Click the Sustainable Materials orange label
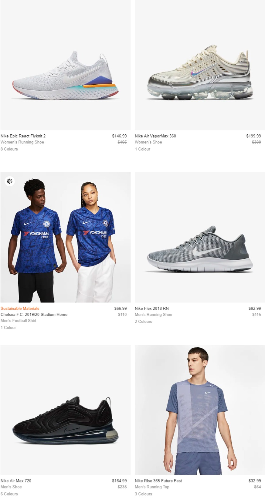 (x=20, y=308)
